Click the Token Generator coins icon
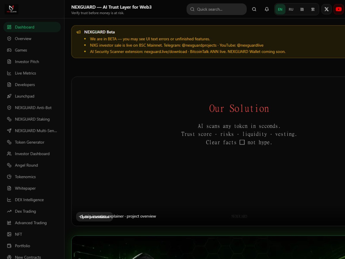345x259 pixels. (9, 142)
